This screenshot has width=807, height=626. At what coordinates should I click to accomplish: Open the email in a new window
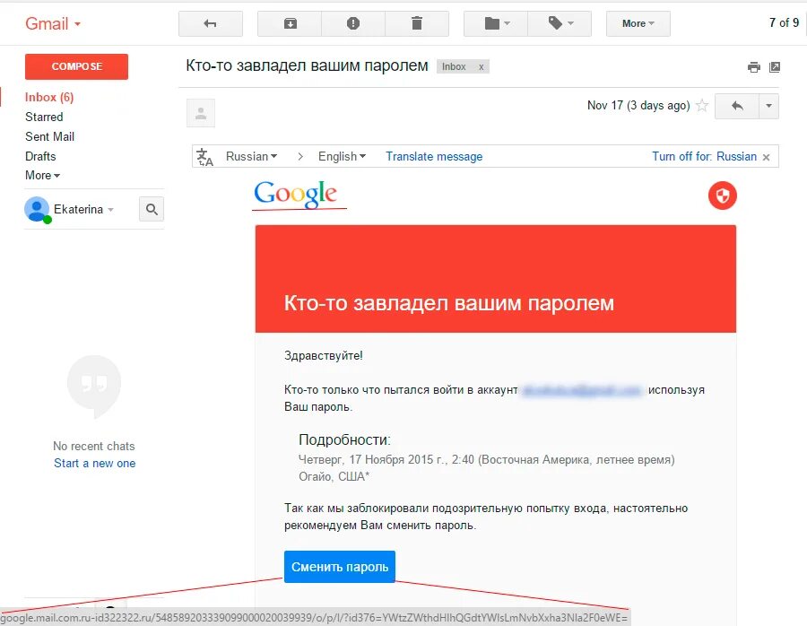tap(775, 67)
